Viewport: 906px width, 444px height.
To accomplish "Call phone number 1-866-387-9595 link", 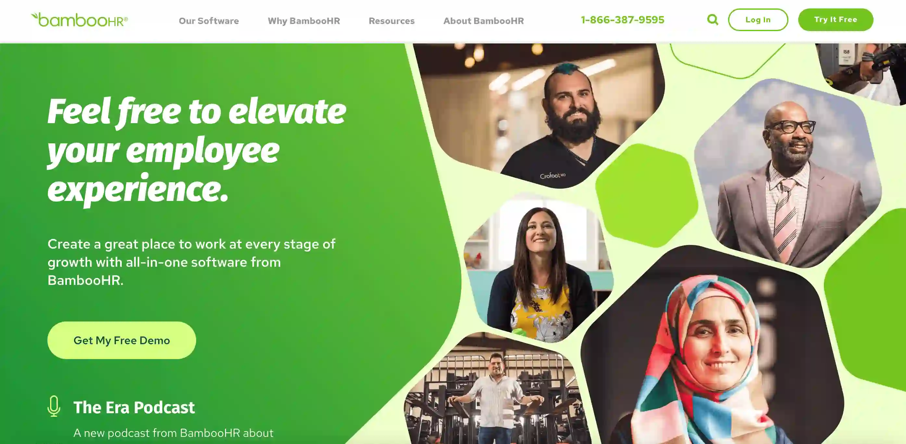I will click(x=623, y=20).
